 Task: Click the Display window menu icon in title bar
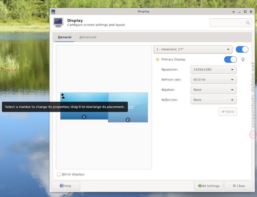[53, 11]
